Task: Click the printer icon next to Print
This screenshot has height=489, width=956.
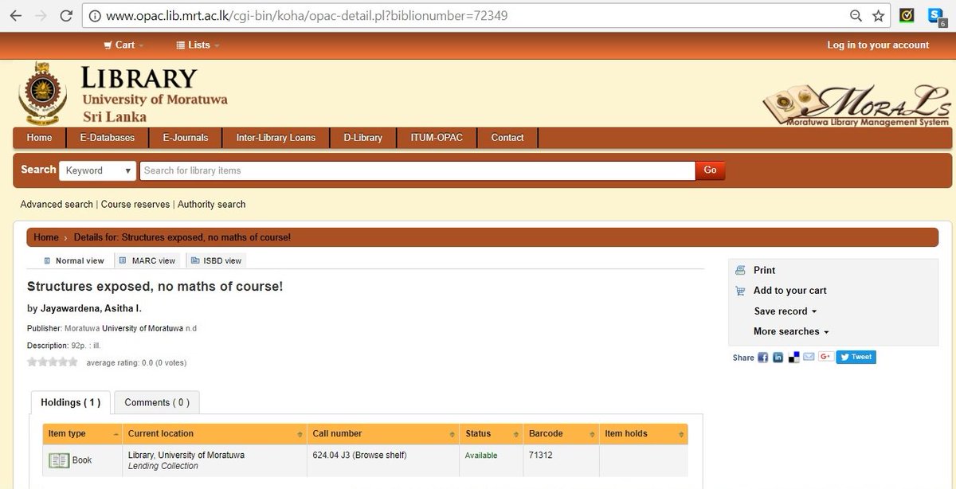Action: (x=740, y=271)
